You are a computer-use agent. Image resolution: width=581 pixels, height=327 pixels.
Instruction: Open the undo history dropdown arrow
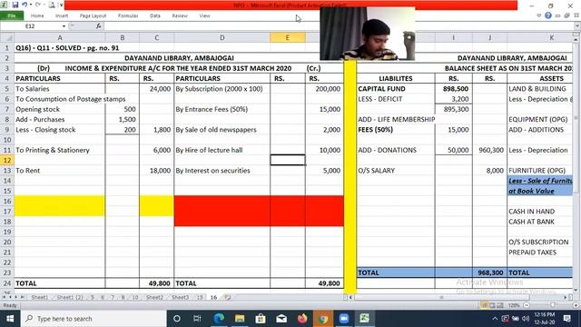pos(30,5)
